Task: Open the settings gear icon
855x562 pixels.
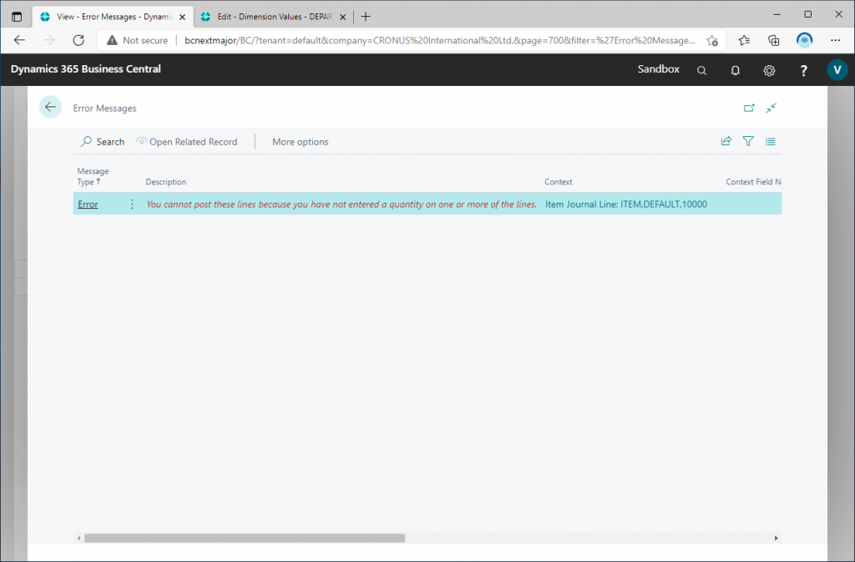Action: coord(769,70)
